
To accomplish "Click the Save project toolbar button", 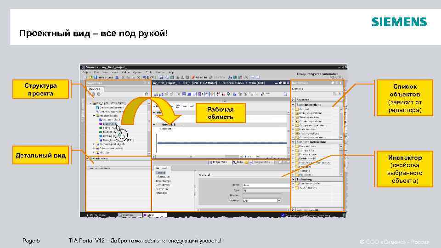I will (x=103, y=77).
